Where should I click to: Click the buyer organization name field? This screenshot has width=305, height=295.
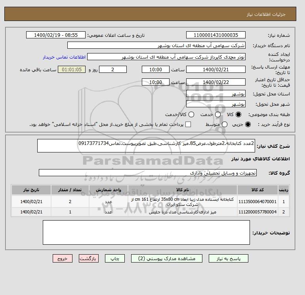tap(156, 45)
